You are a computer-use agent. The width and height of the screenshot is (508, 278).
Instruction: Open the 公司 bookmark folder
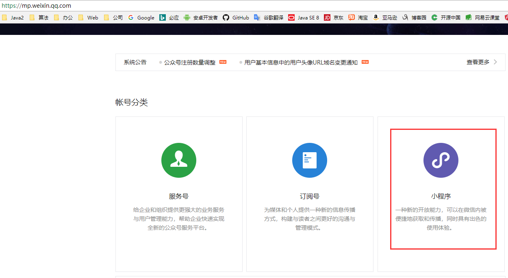pos(113,17)
